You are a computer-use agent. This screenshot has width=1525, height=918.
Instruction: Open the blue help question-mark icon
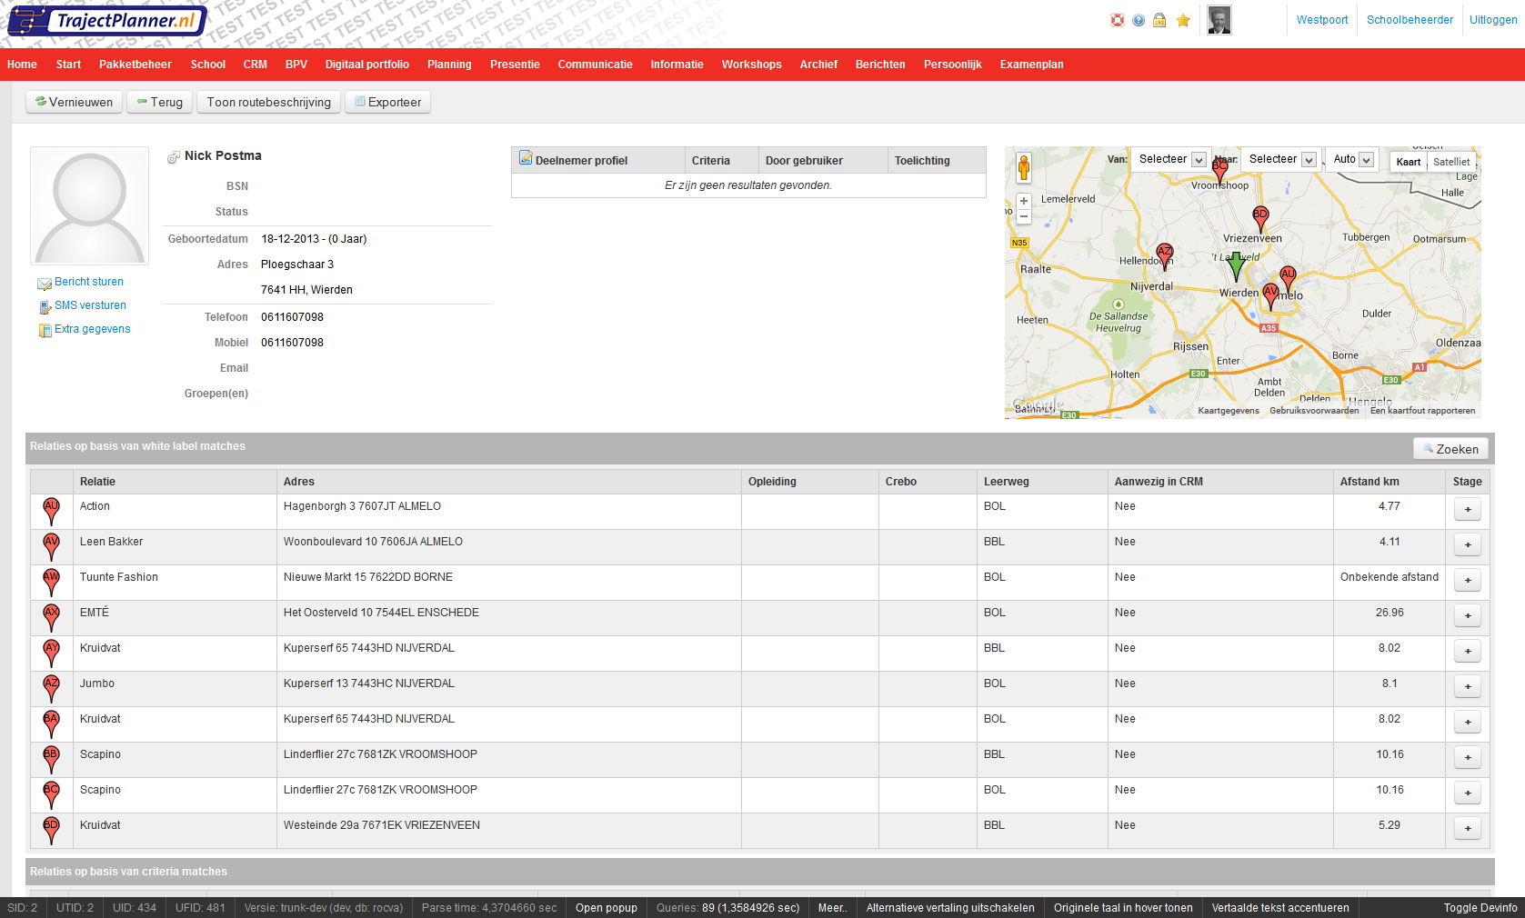(x=1139, y=20)
